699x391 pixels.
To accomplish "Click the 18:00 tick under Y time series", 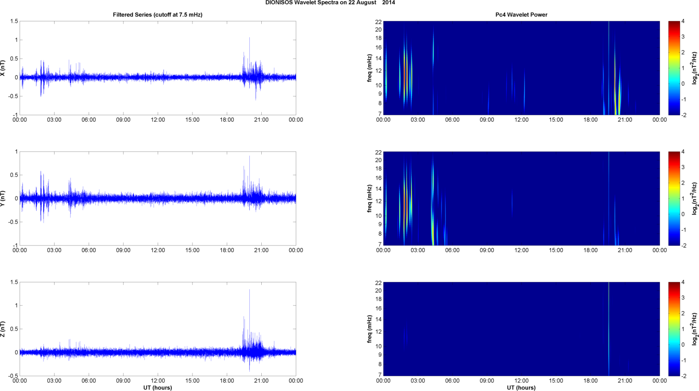I will 227,250.
